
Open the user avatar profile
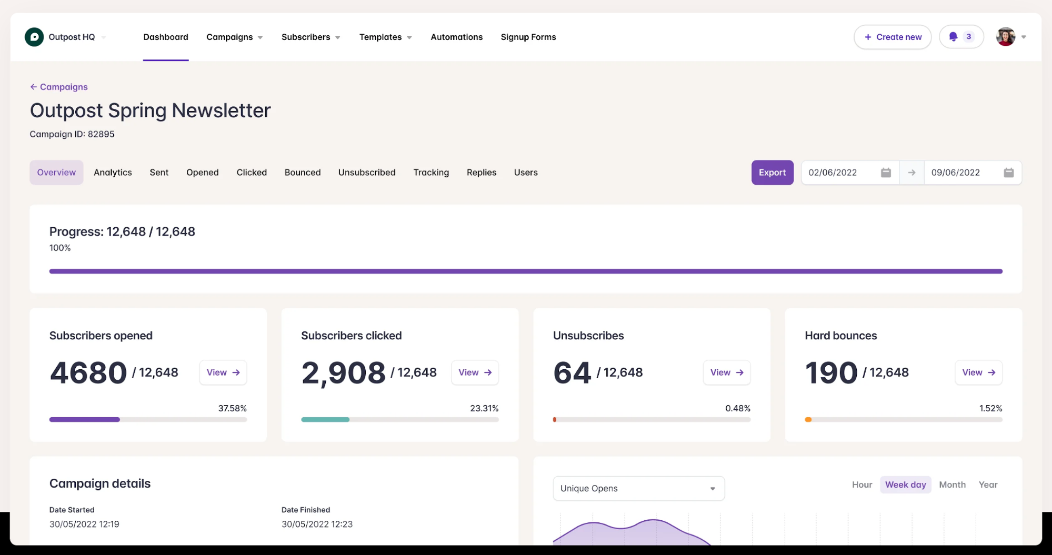pos(1006,37)
